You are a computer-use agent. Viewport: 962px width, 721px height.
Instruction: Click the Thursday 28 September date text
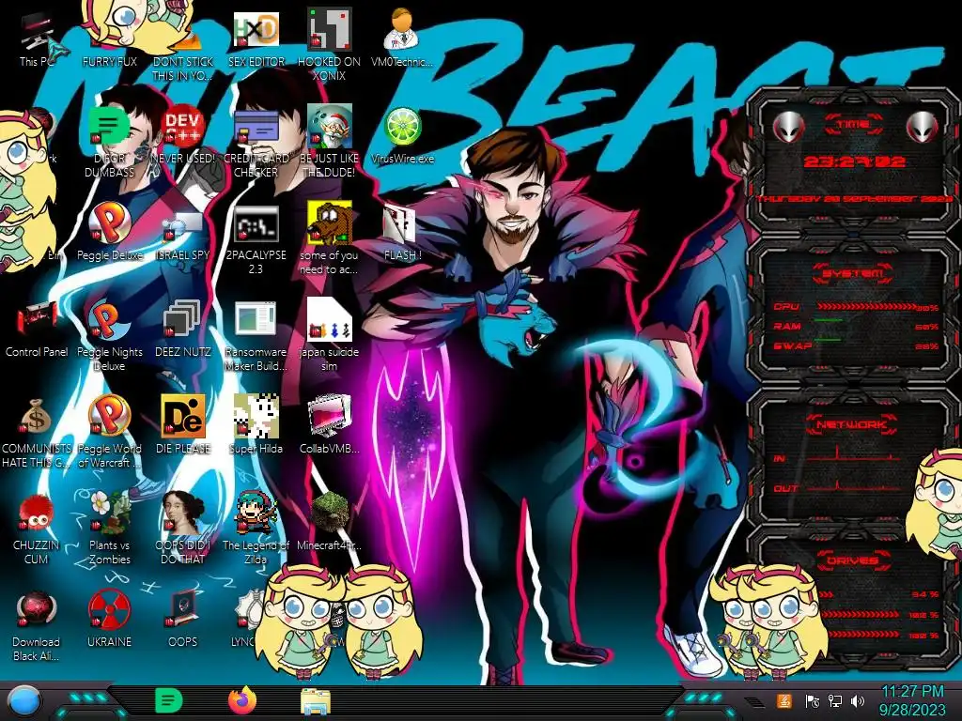pos(854,199)
